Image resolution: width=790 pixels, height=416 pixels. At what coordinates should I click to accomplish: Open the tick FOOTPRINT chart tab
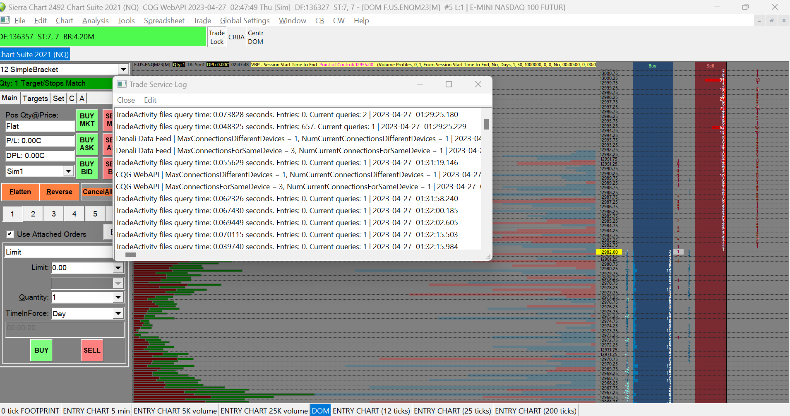(x=30, y=411)
